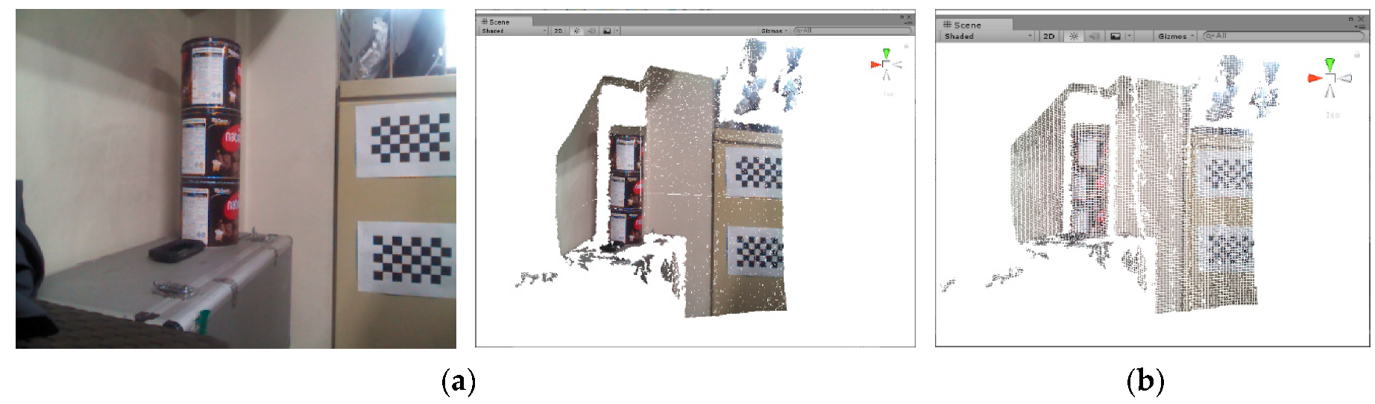The width and height of the screenshot is (1375, 404).
Task: Toggle scene audio speaker icon in view (b)
Action: coord(1094,36)
